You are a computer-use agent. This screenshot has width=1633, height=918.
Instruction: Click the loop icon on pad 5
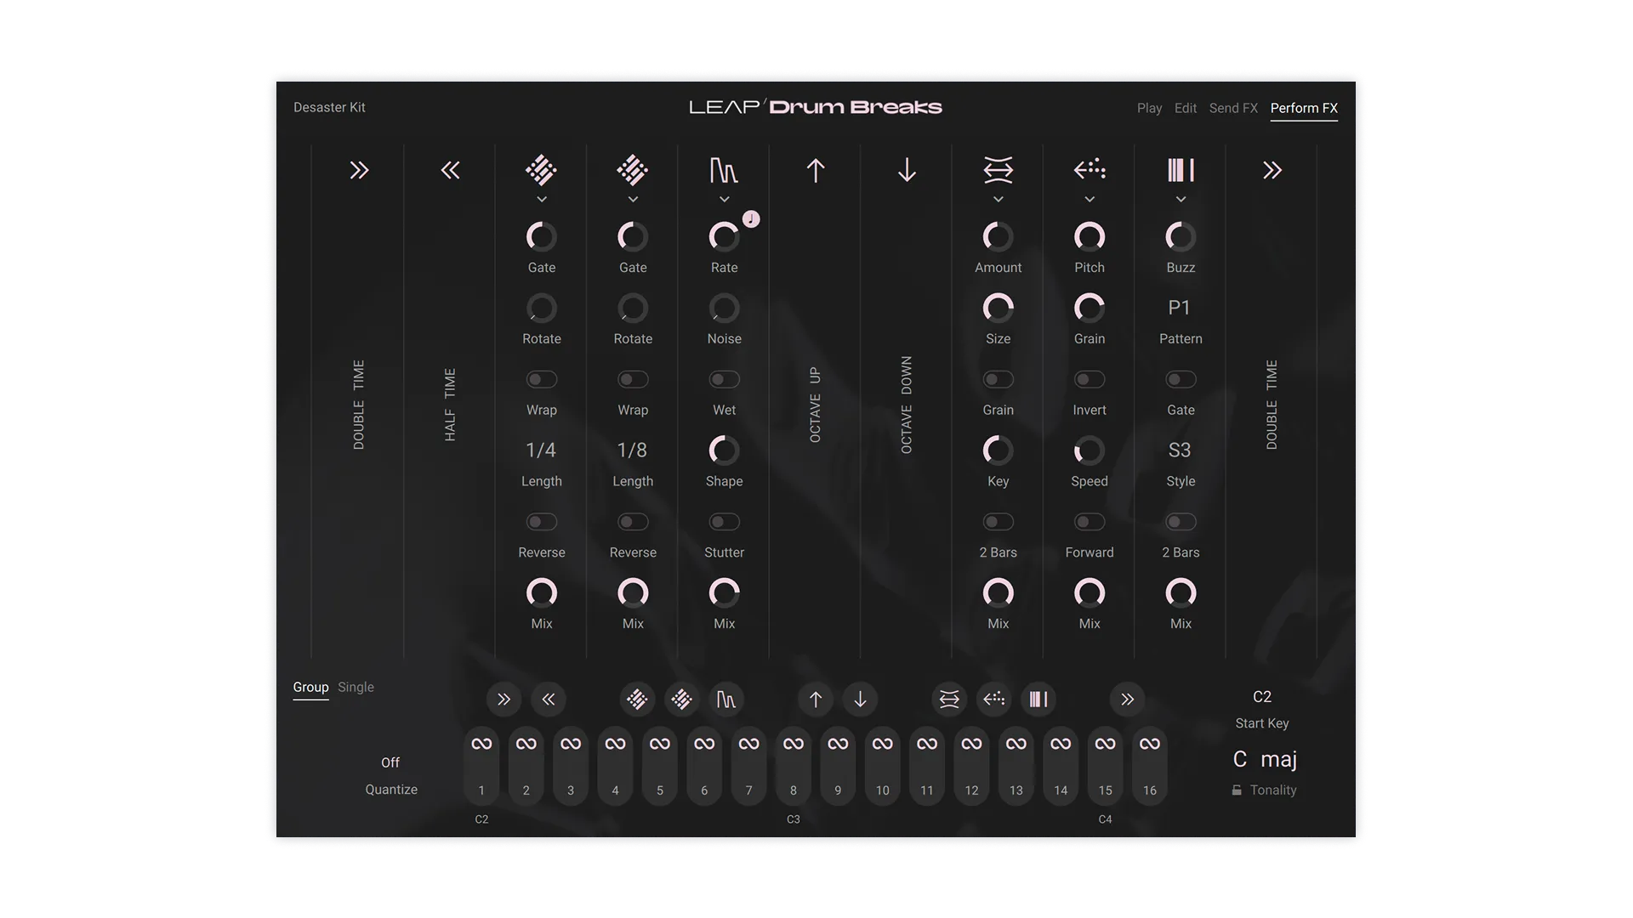[x=659, y=742]
